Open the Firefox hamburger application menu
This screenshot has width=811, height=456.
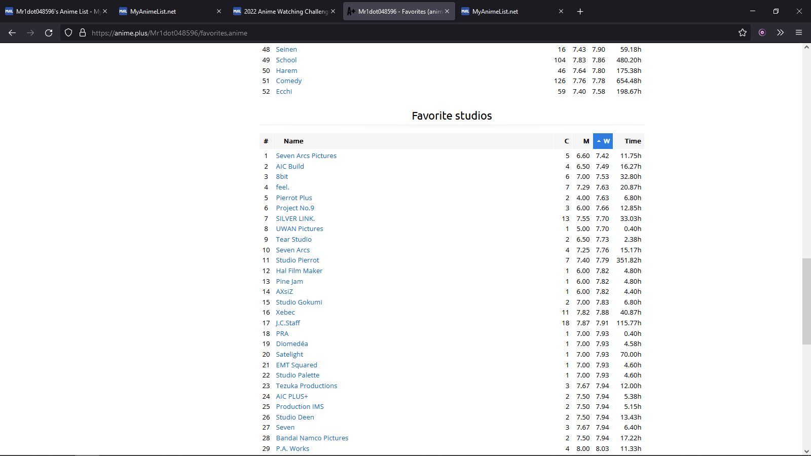[799, 33]
